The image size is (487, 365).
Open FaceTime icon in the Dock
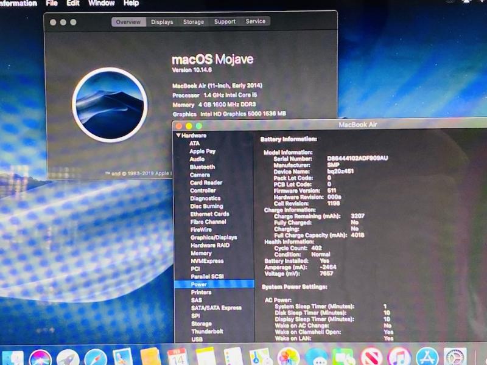343,358
